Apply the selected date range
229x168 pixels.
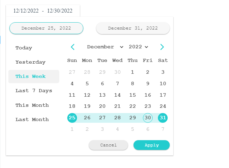(x=152, y=145)
